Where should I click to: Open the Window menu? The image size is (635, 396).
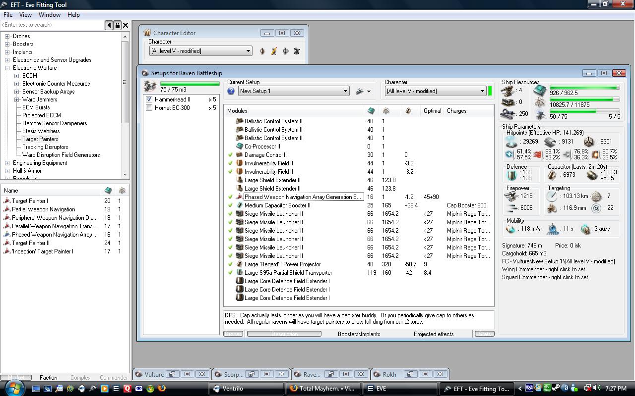tap(50, 15)
